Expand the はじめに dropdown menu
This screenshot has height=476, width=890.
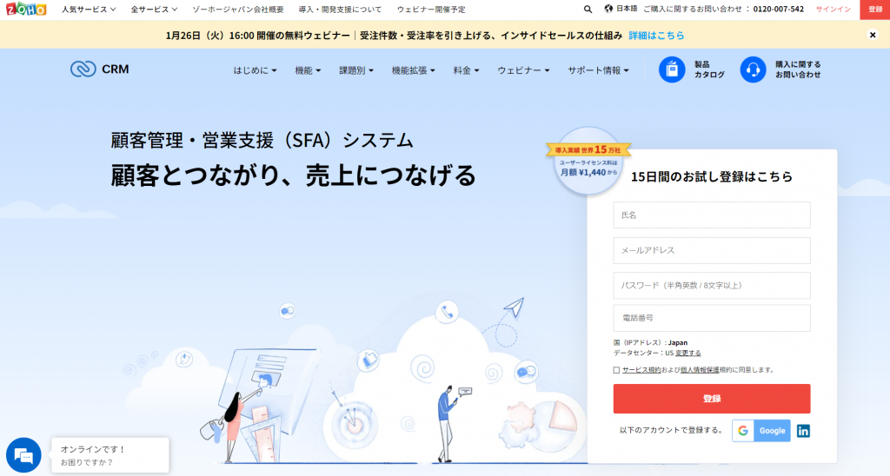tap(255, 70)
